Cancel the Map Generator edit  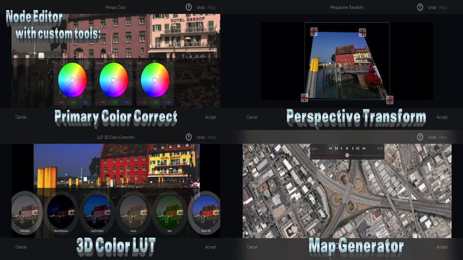pos(252,247)
